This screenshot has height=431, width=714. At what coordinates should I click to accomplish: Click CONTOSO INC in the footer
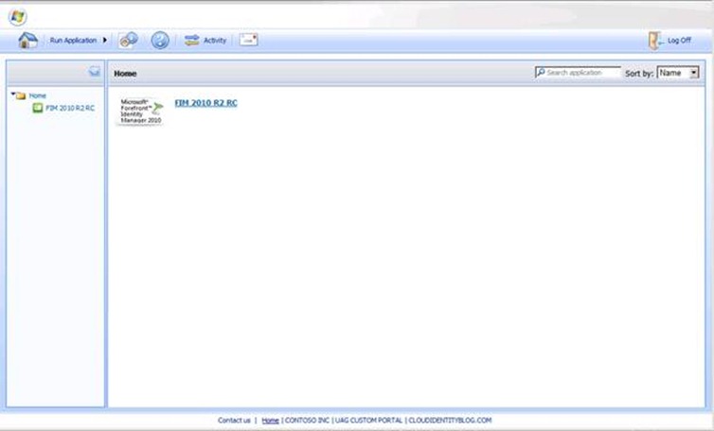tap(307, 420)
